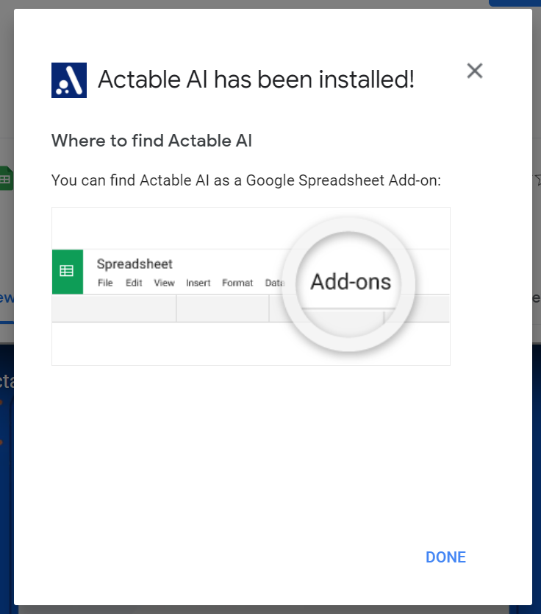Click the Google Spreadsheet Add-on description text
This screenshot has width=541, height=614.
click(x=246, y=180)
